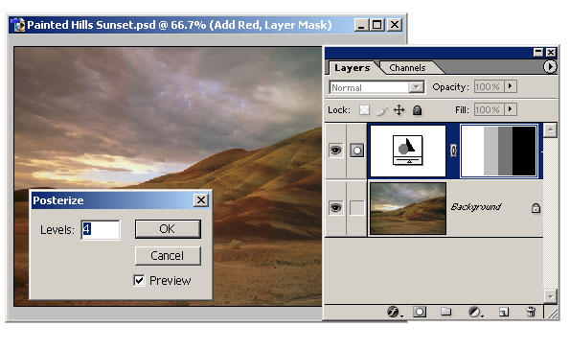Screen dimensions: 570x350
Task: Click Cancel in the Posterize dialog
Action: click(x=168, y=256)
